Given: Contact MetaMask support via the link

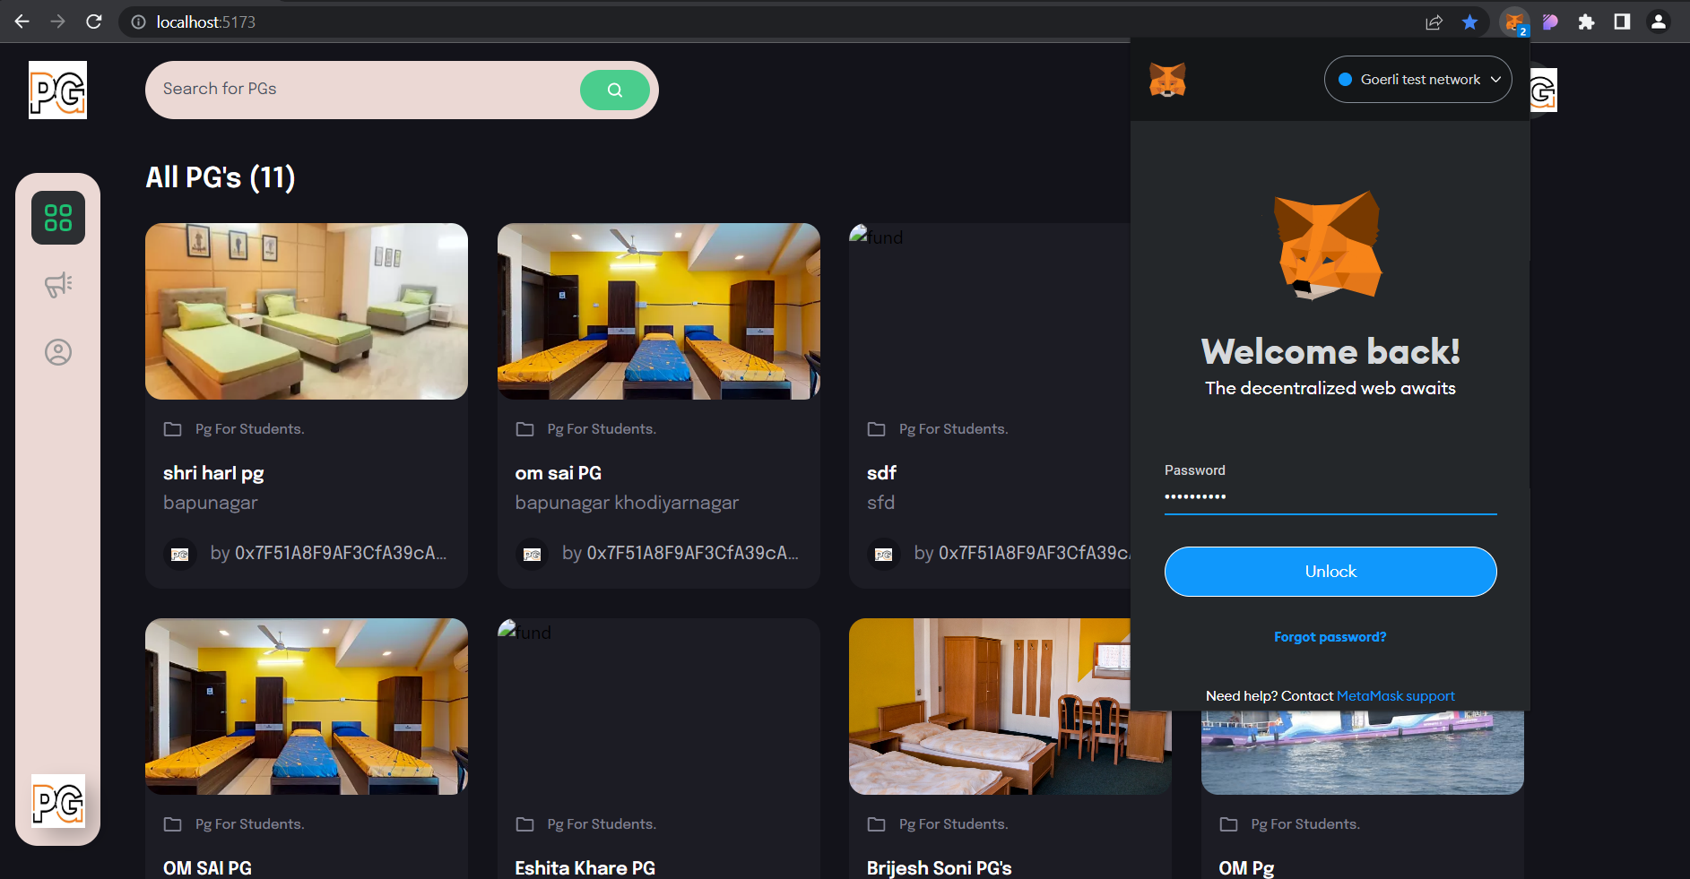Looking at the screenshot, I should (1395, 695).
